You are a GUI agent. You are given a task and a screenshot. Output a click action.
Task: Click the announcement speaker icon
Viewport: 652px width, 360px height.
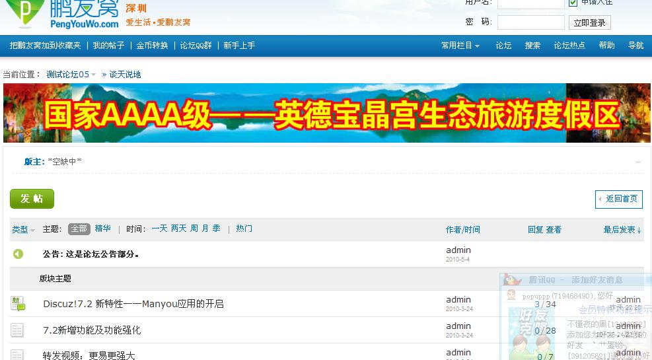coord(18,254)
